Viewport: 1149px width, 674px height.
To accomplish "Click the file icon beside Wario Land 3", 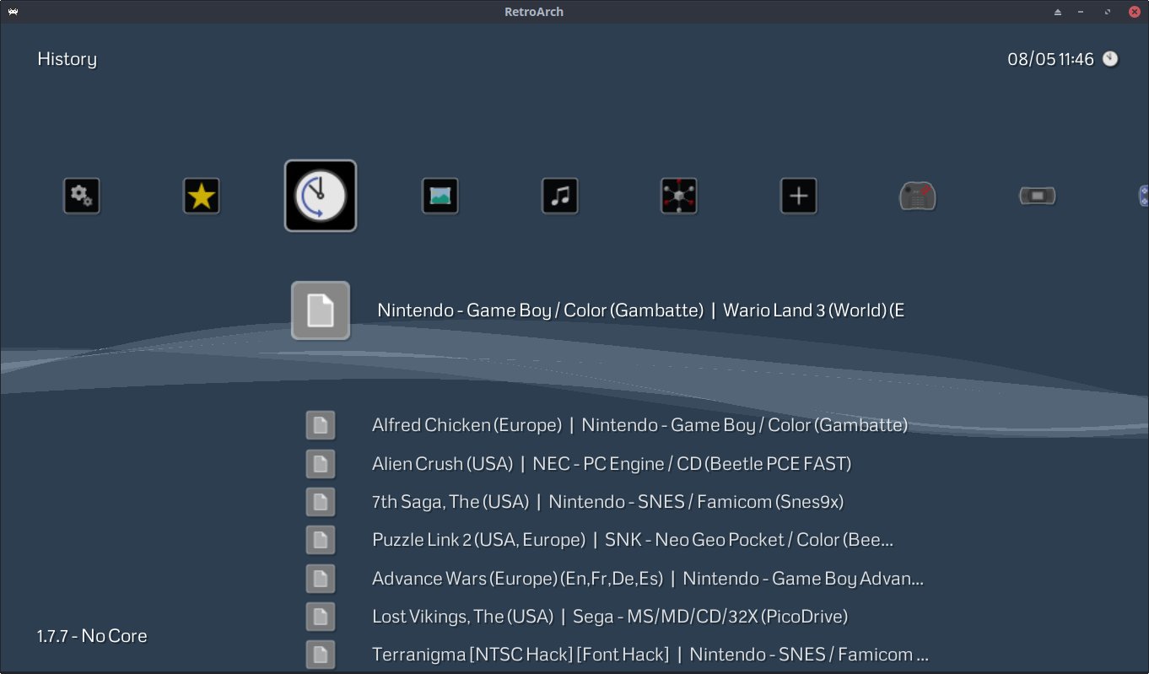I will [321, 310].
